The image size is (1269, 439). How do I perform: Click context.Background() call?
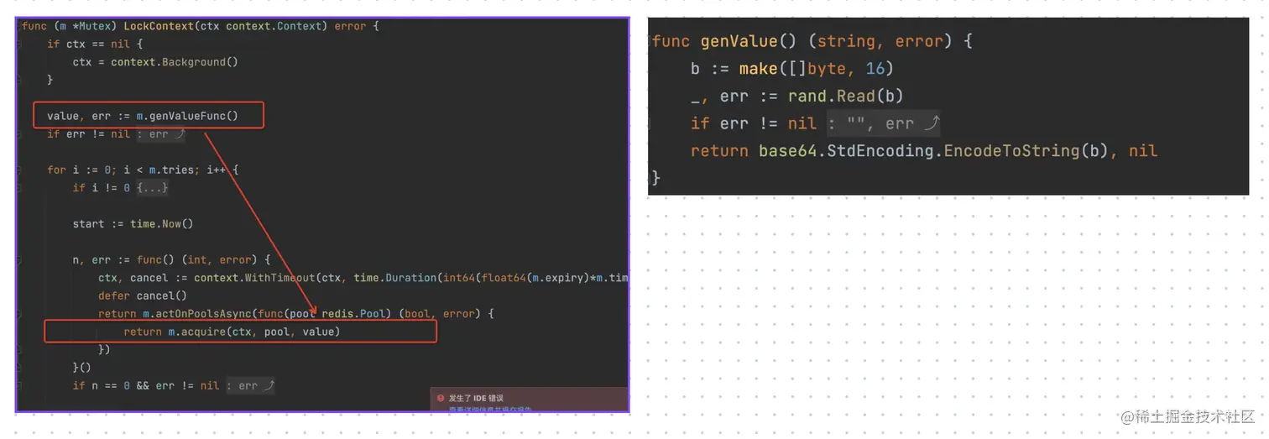(175, 62)
